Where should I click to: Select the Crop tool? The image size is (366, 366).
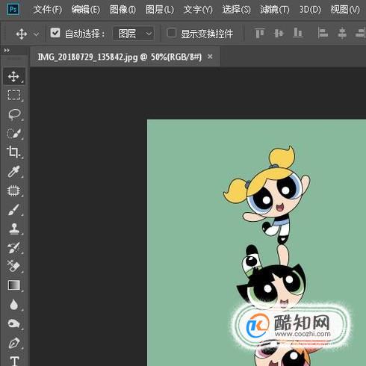coord(13,152)
